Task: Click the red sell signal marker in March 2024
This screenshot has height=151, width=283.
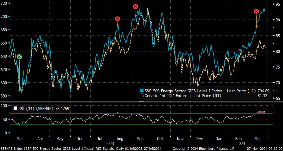Action: point(256,11)
